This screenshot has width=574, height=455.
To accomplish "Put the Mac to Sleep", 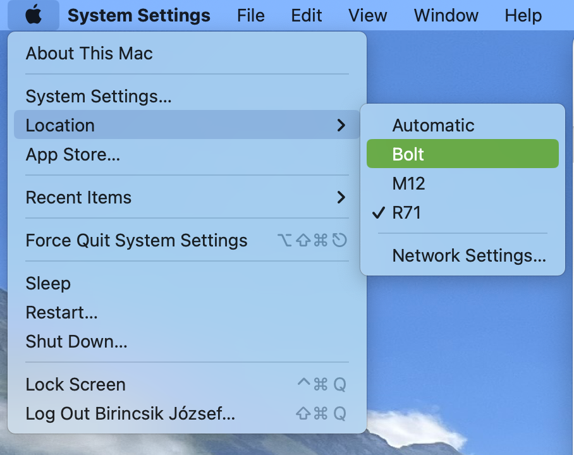I will pyautogui.click(x=186, y=283).
